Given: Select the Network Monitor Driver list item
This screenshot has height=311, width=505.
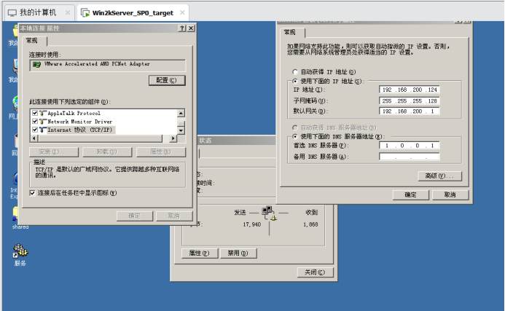Looking at the screenshot, I should [x=80, y=122].
